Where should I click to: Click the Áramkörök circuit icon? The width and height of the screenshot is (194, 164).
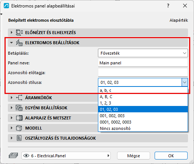pyautogui.click(x=19, y=98)
